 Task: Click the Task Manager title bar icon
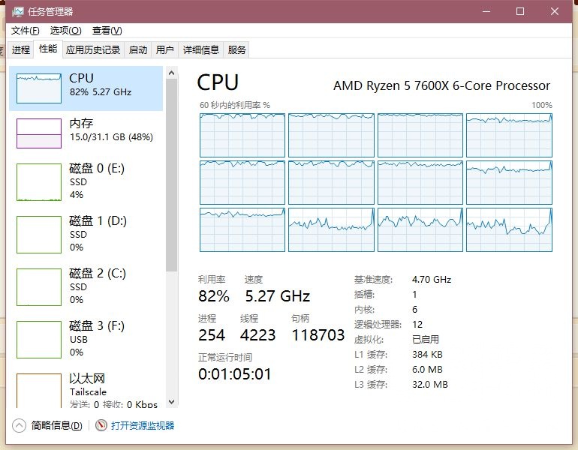tap(17, 11)
